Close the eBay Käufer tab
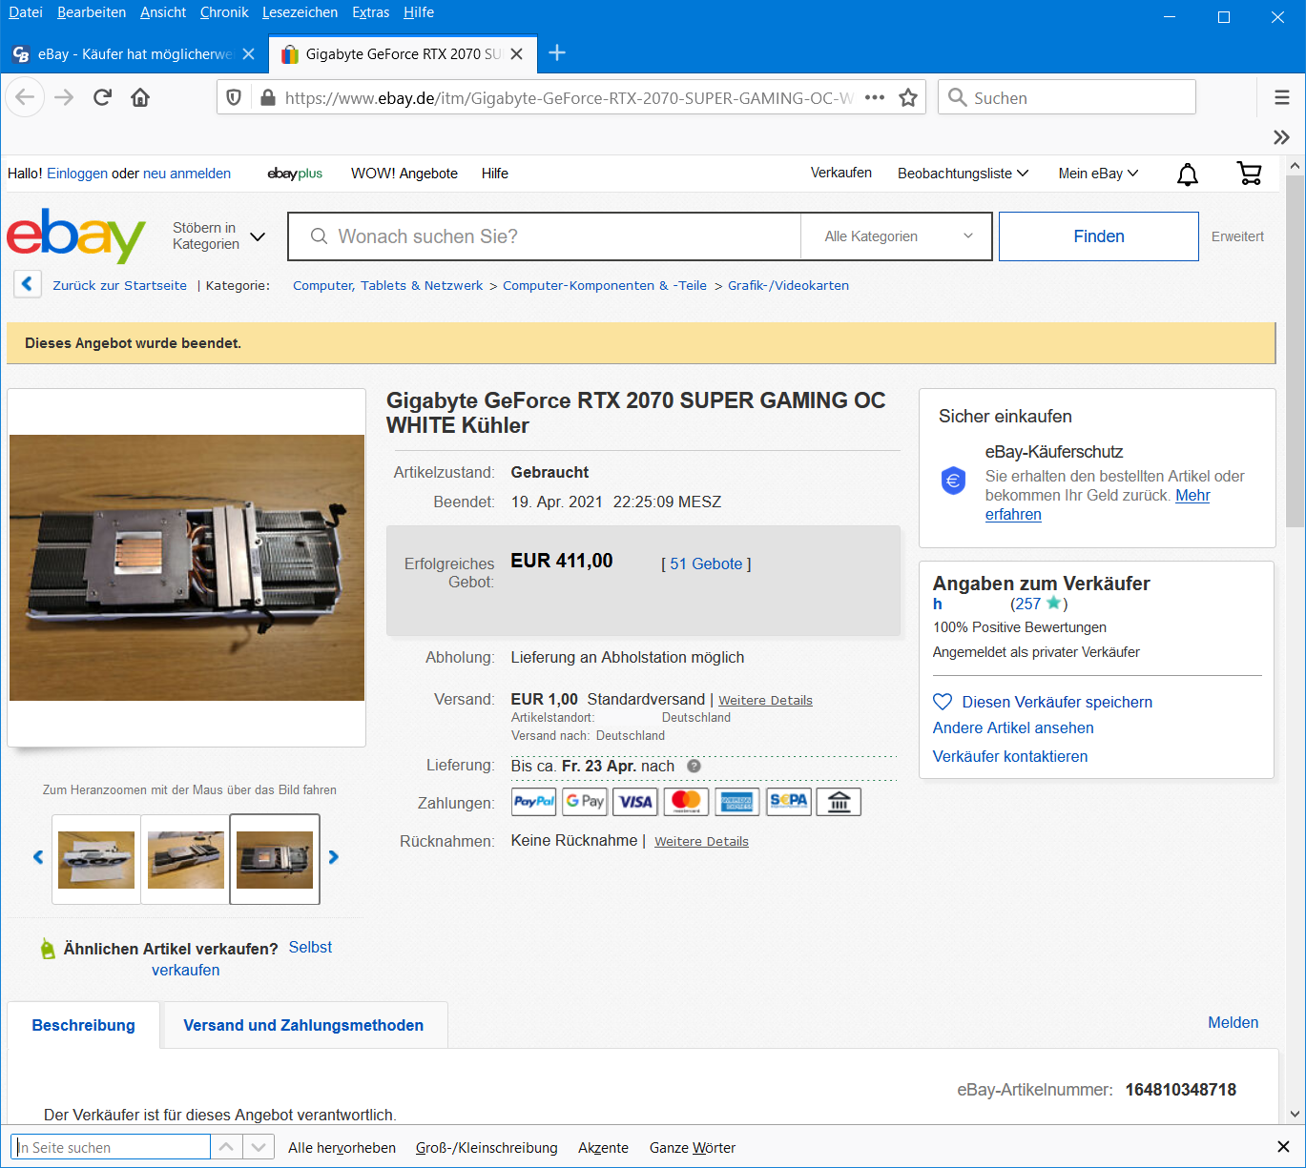The image size is (1306, 1168). pos(249,54)
